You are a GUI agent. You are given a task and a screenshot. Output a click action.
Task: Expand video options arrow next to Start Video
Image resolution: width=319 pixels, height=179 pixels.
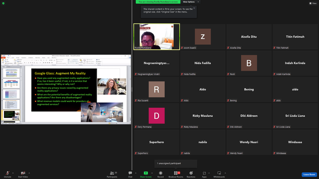29,173
